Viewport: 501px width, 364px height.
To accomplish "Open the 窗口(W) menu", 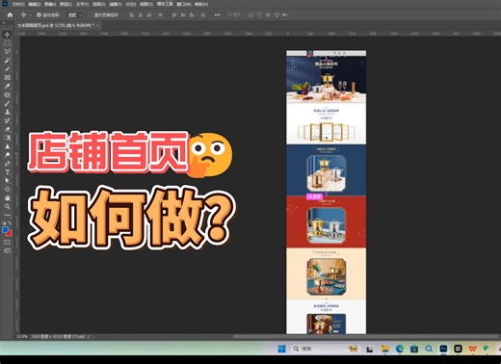I will click(184, 5).
